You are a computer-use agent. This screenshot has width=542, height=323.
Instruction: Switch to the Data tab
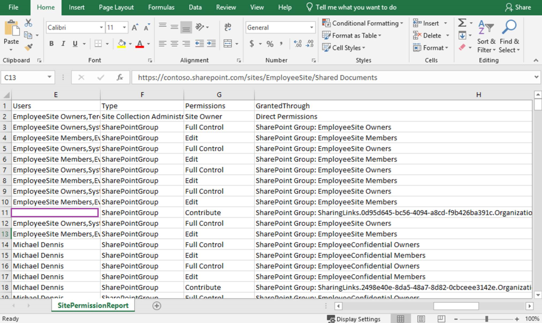coord(195,7)
